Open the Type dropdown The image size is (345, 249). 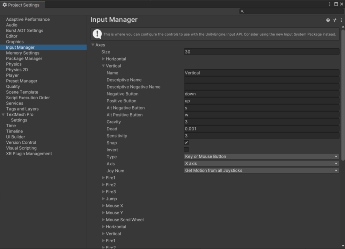[262, 156]
